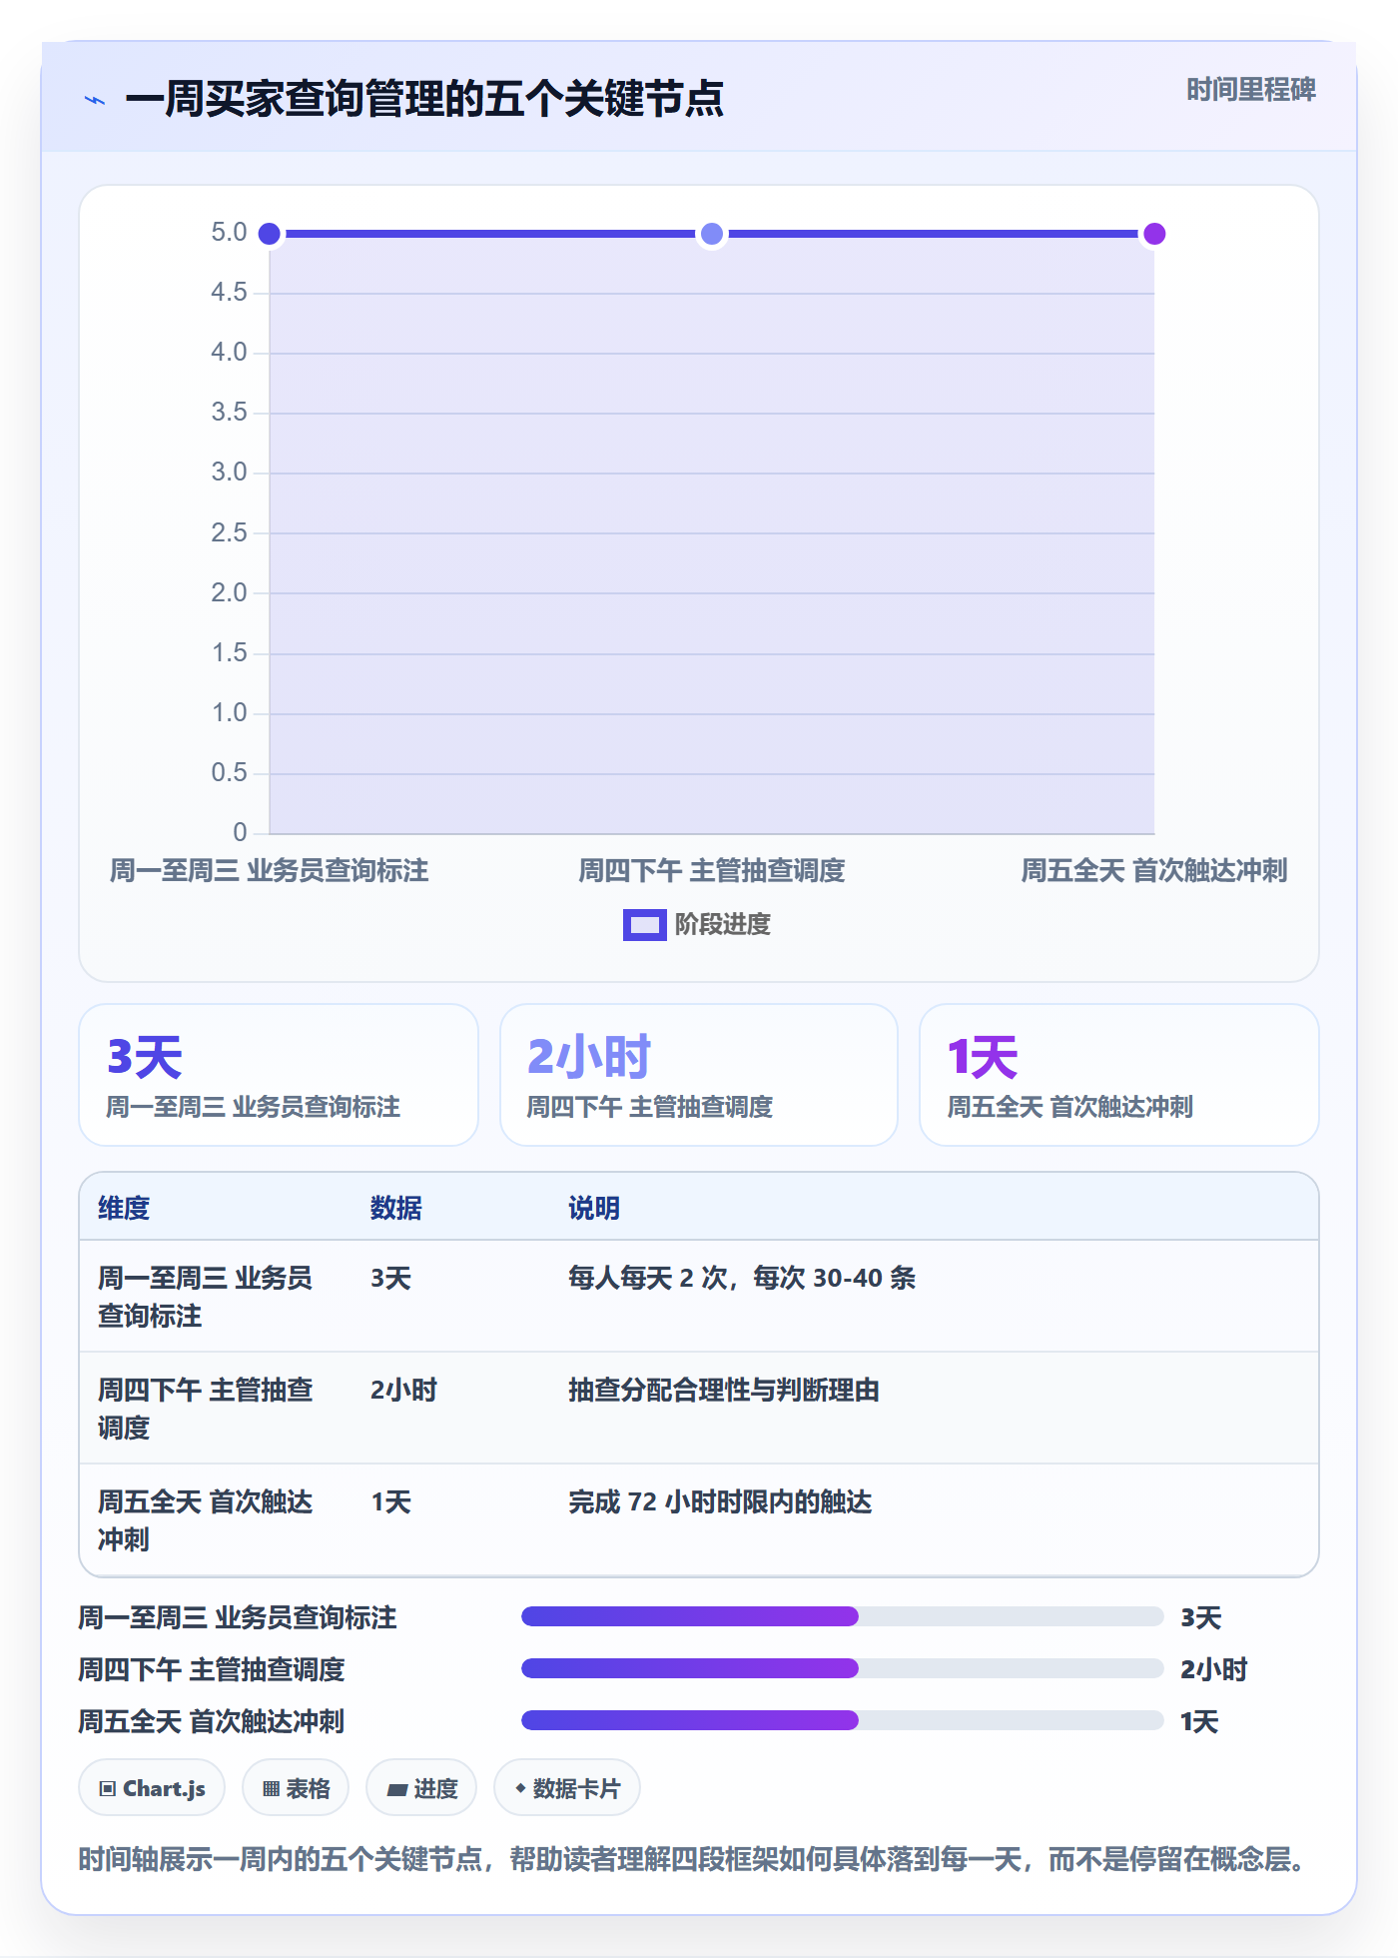
Task: Click the Chart.js tag
Action: 152,1788
